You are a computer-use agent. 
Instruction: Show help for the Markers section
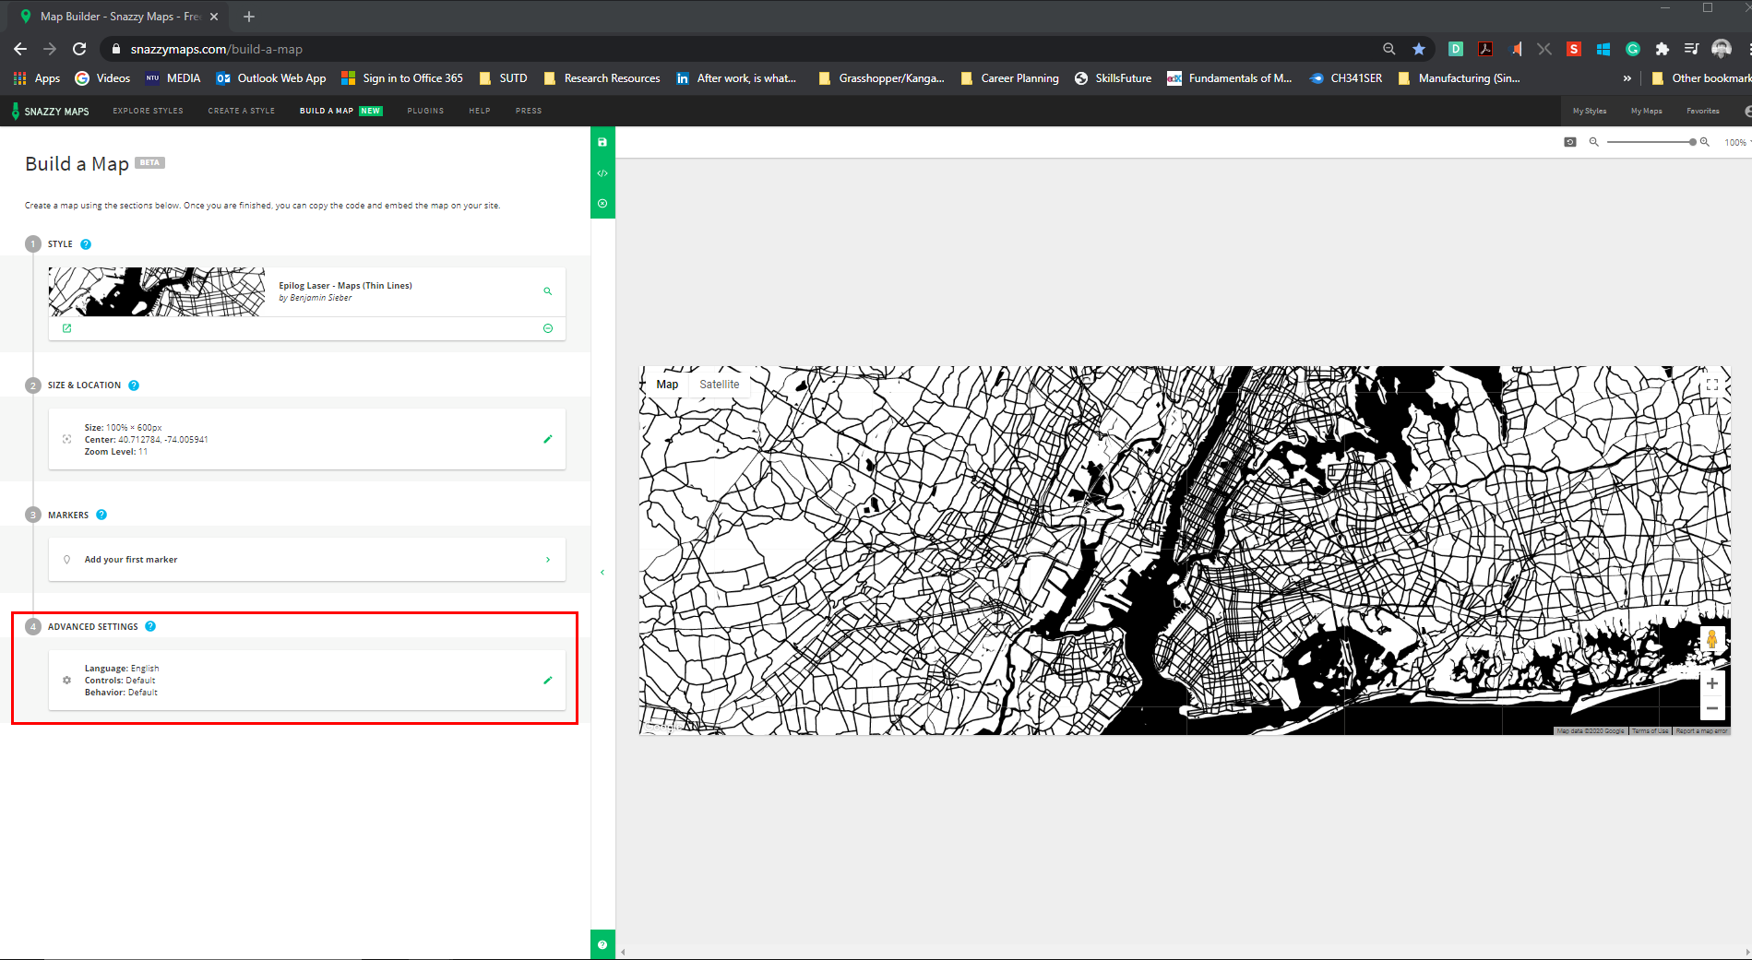point(101,515)
